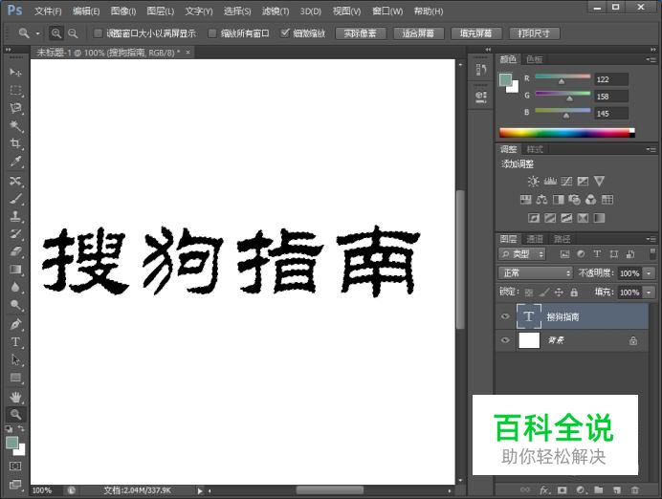
Task: Select the Clone Stamp tool
Action: click(15, 216)
